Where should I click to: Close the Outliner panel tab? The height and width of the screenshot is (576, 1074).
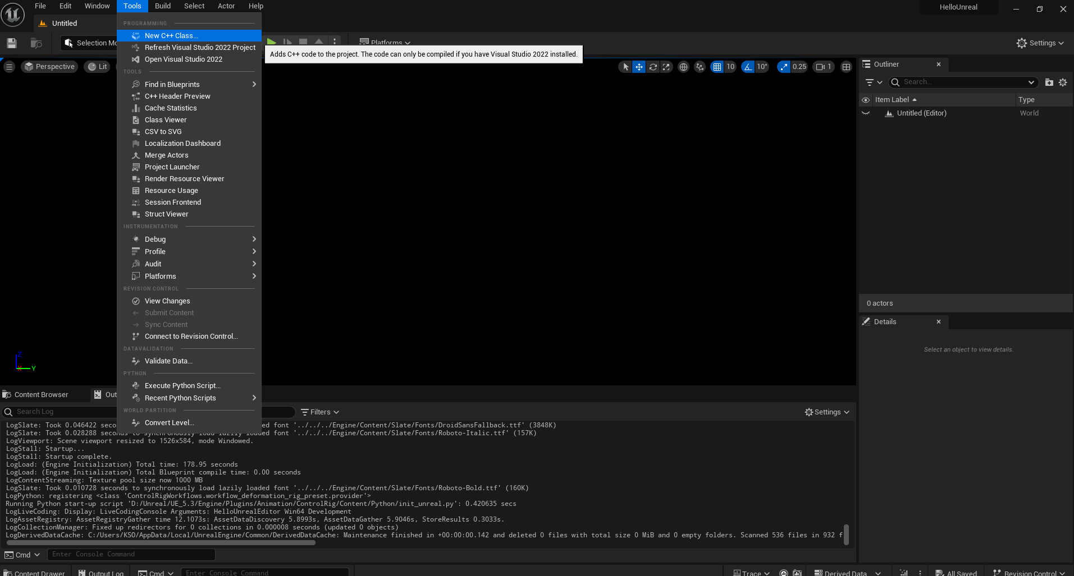click(x=939, y=64)
